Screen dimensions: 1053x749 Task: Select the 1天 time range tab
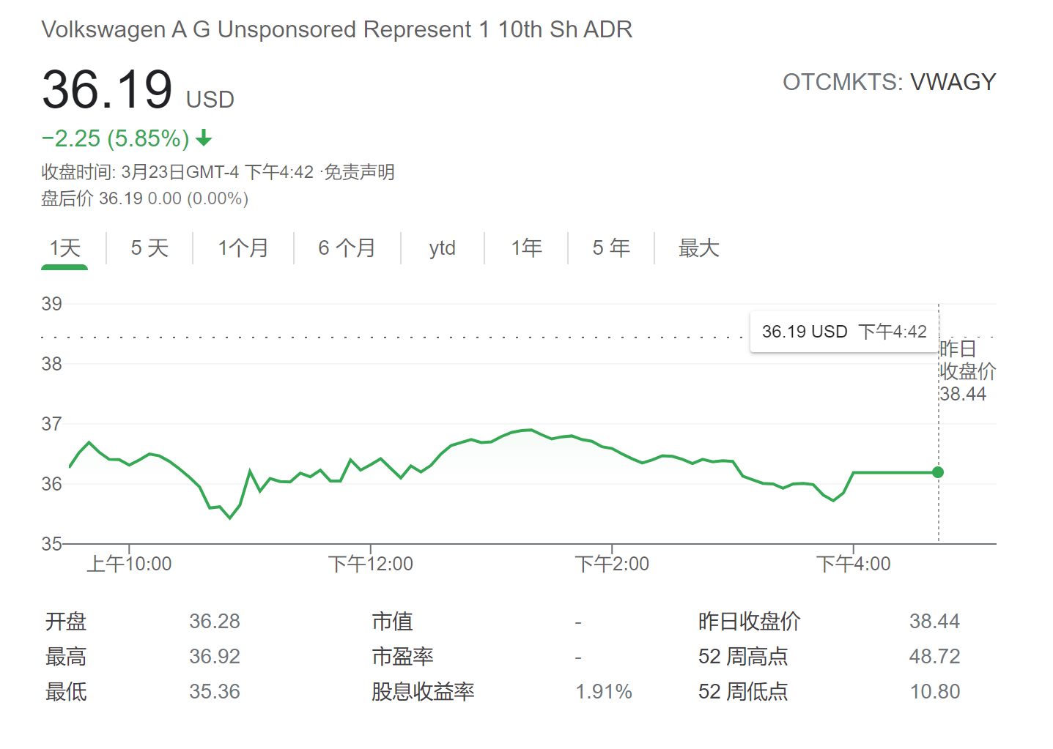64,248
